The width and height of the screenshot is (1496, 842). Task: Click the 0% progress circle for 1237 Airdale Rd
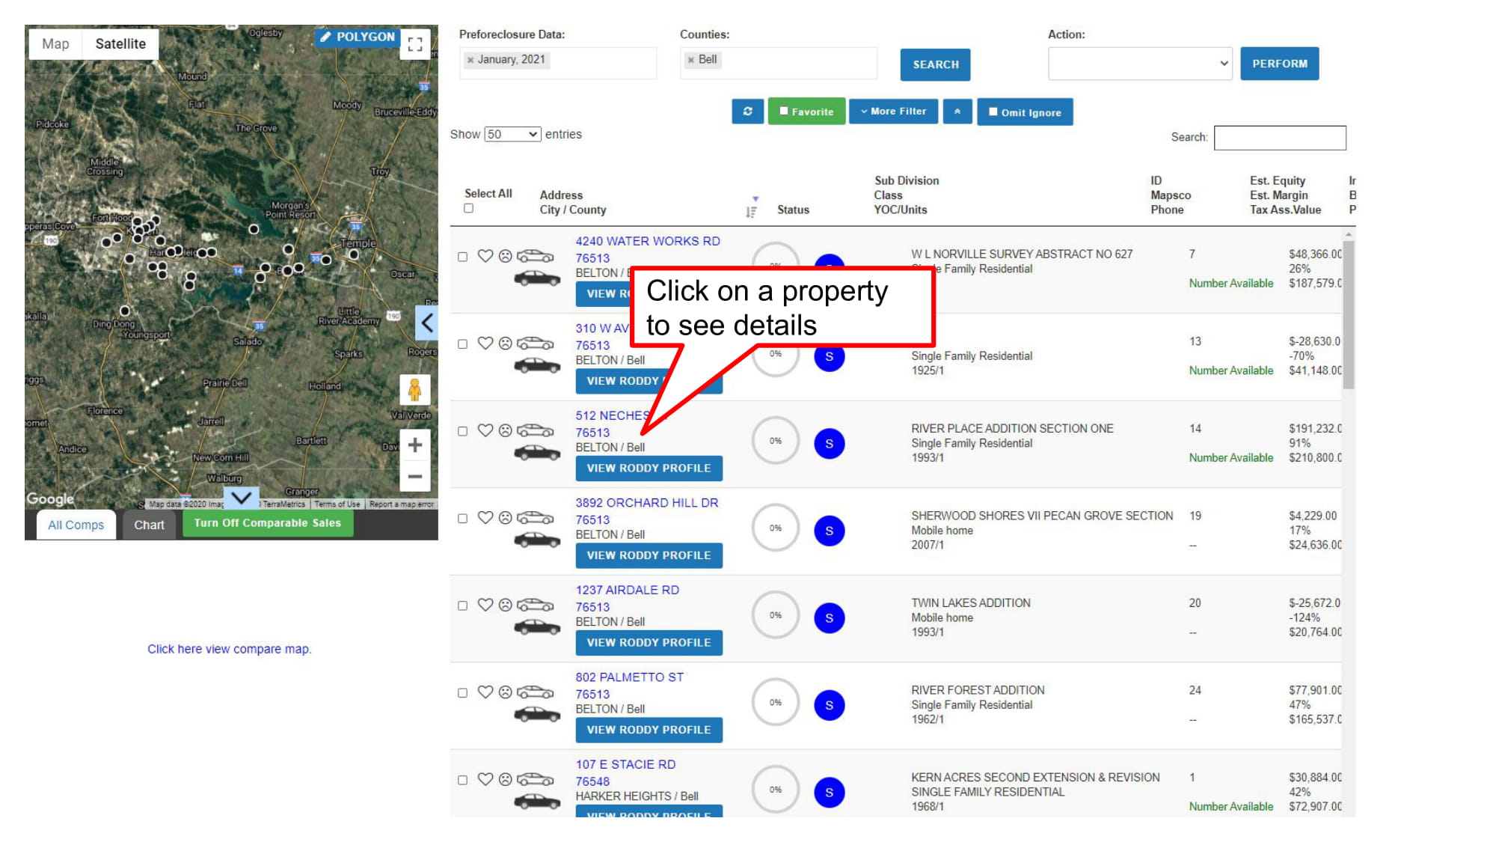(x=775, y=615)
